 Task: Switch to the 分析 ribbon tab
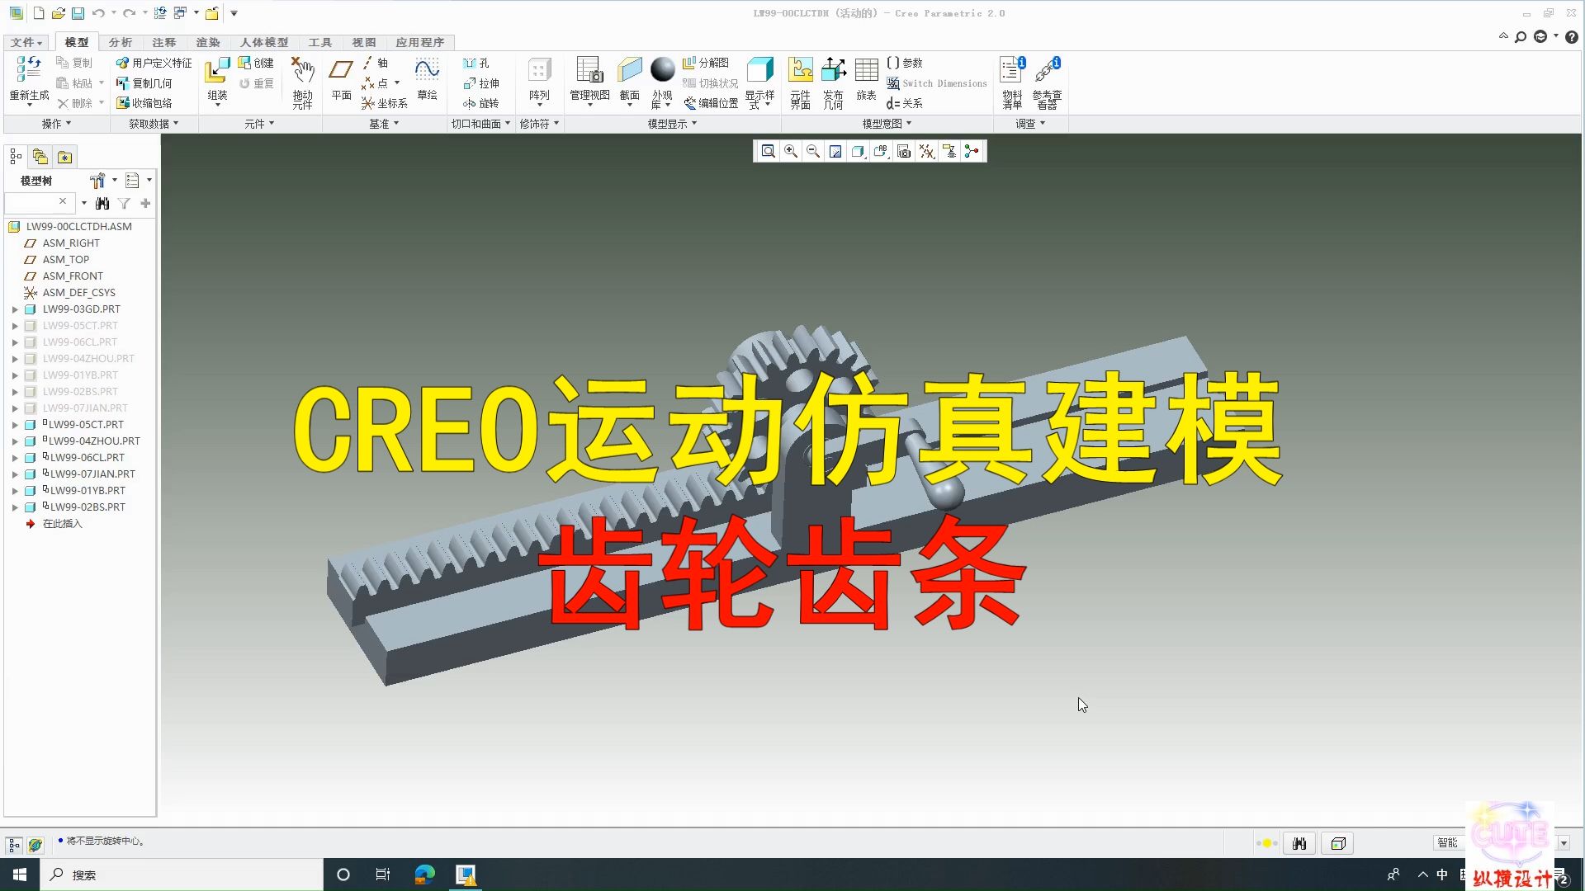[120, 42]
